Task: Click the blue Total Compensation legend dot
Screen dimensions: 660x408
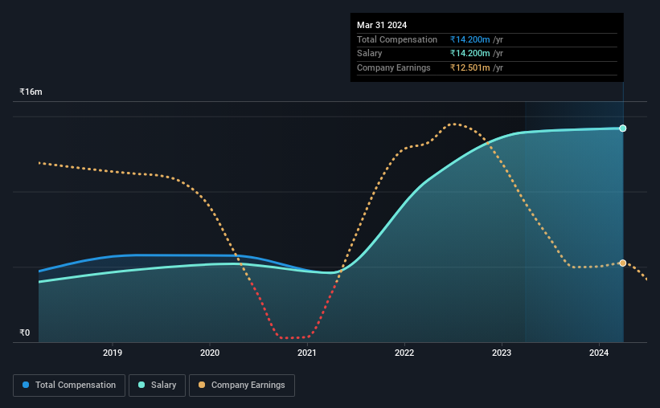Action: point(26,385)
